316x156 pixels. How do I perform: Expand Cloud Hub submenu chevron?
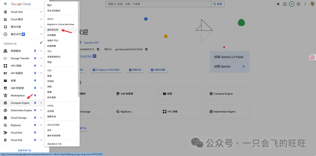pos(41,12)
